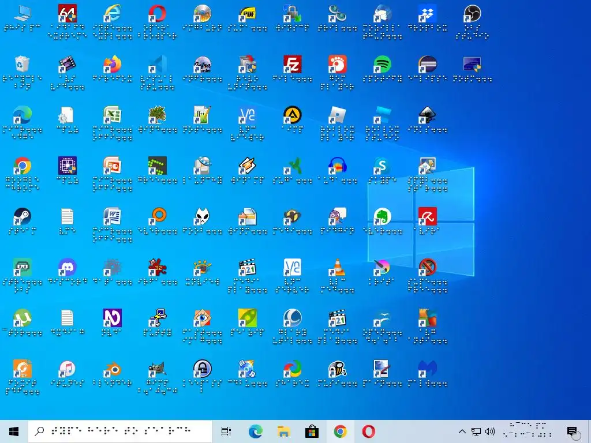Focus the taskbar search box
This screenshot has height=443, width=591.
[x=120, y=431]
